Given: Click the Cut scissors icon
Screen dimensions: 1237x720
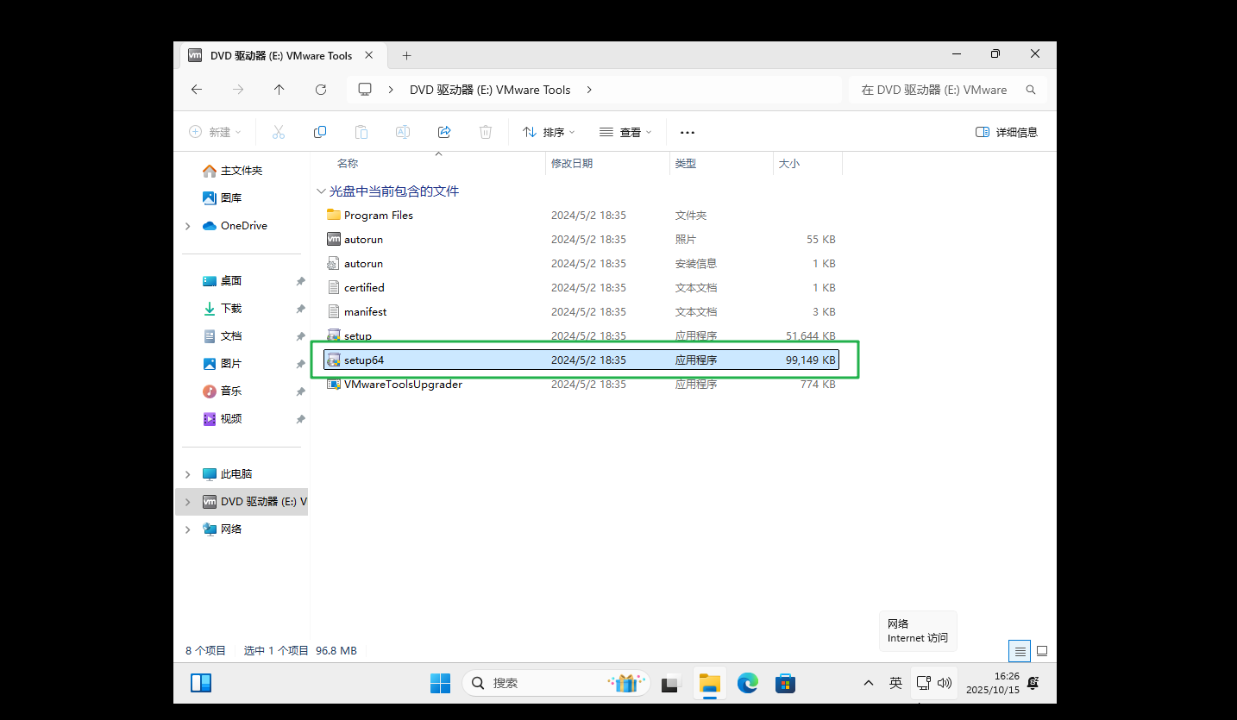Looking at the screenshot, I should pos(279,132).
